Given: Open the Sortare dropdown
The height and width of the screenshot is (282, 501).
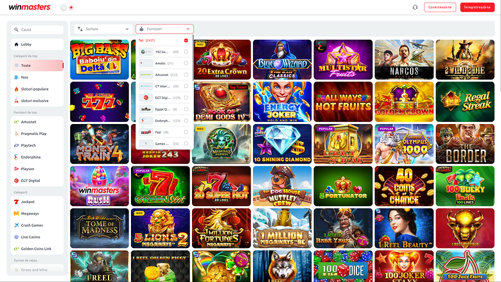Looking at the screenshot, I should click(103, 29).
